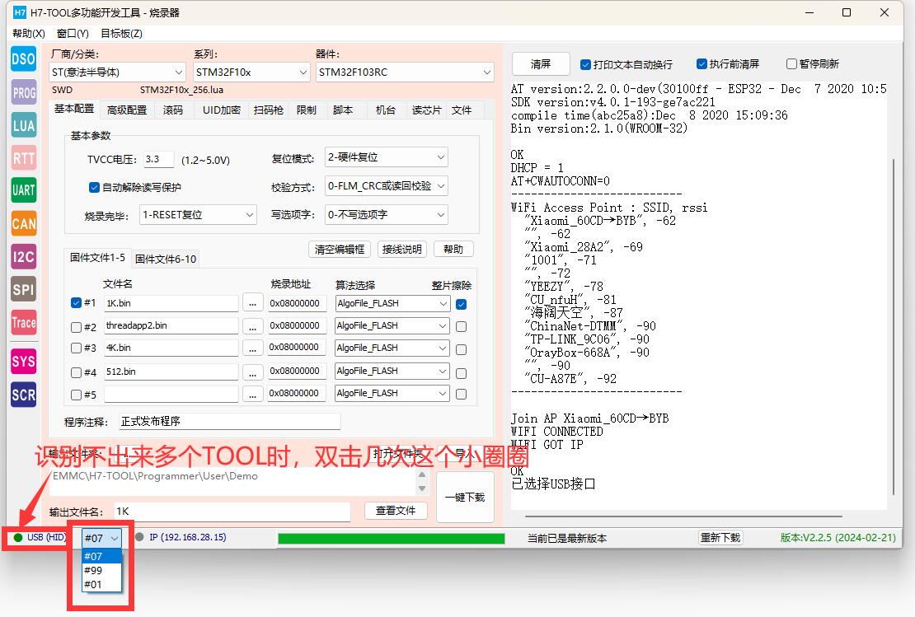Click the TVCC电压 3.3 input field

click(x=159, y=159)
